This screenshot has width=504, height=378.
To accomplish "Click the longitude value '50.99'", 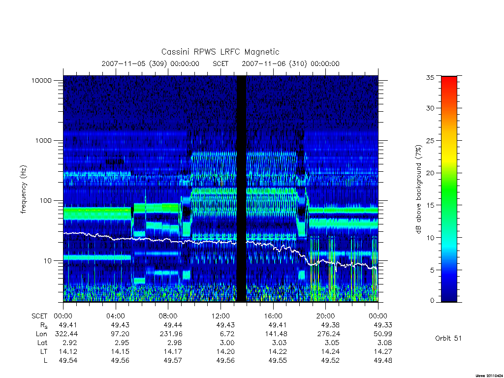I will [x=383, y=334].
